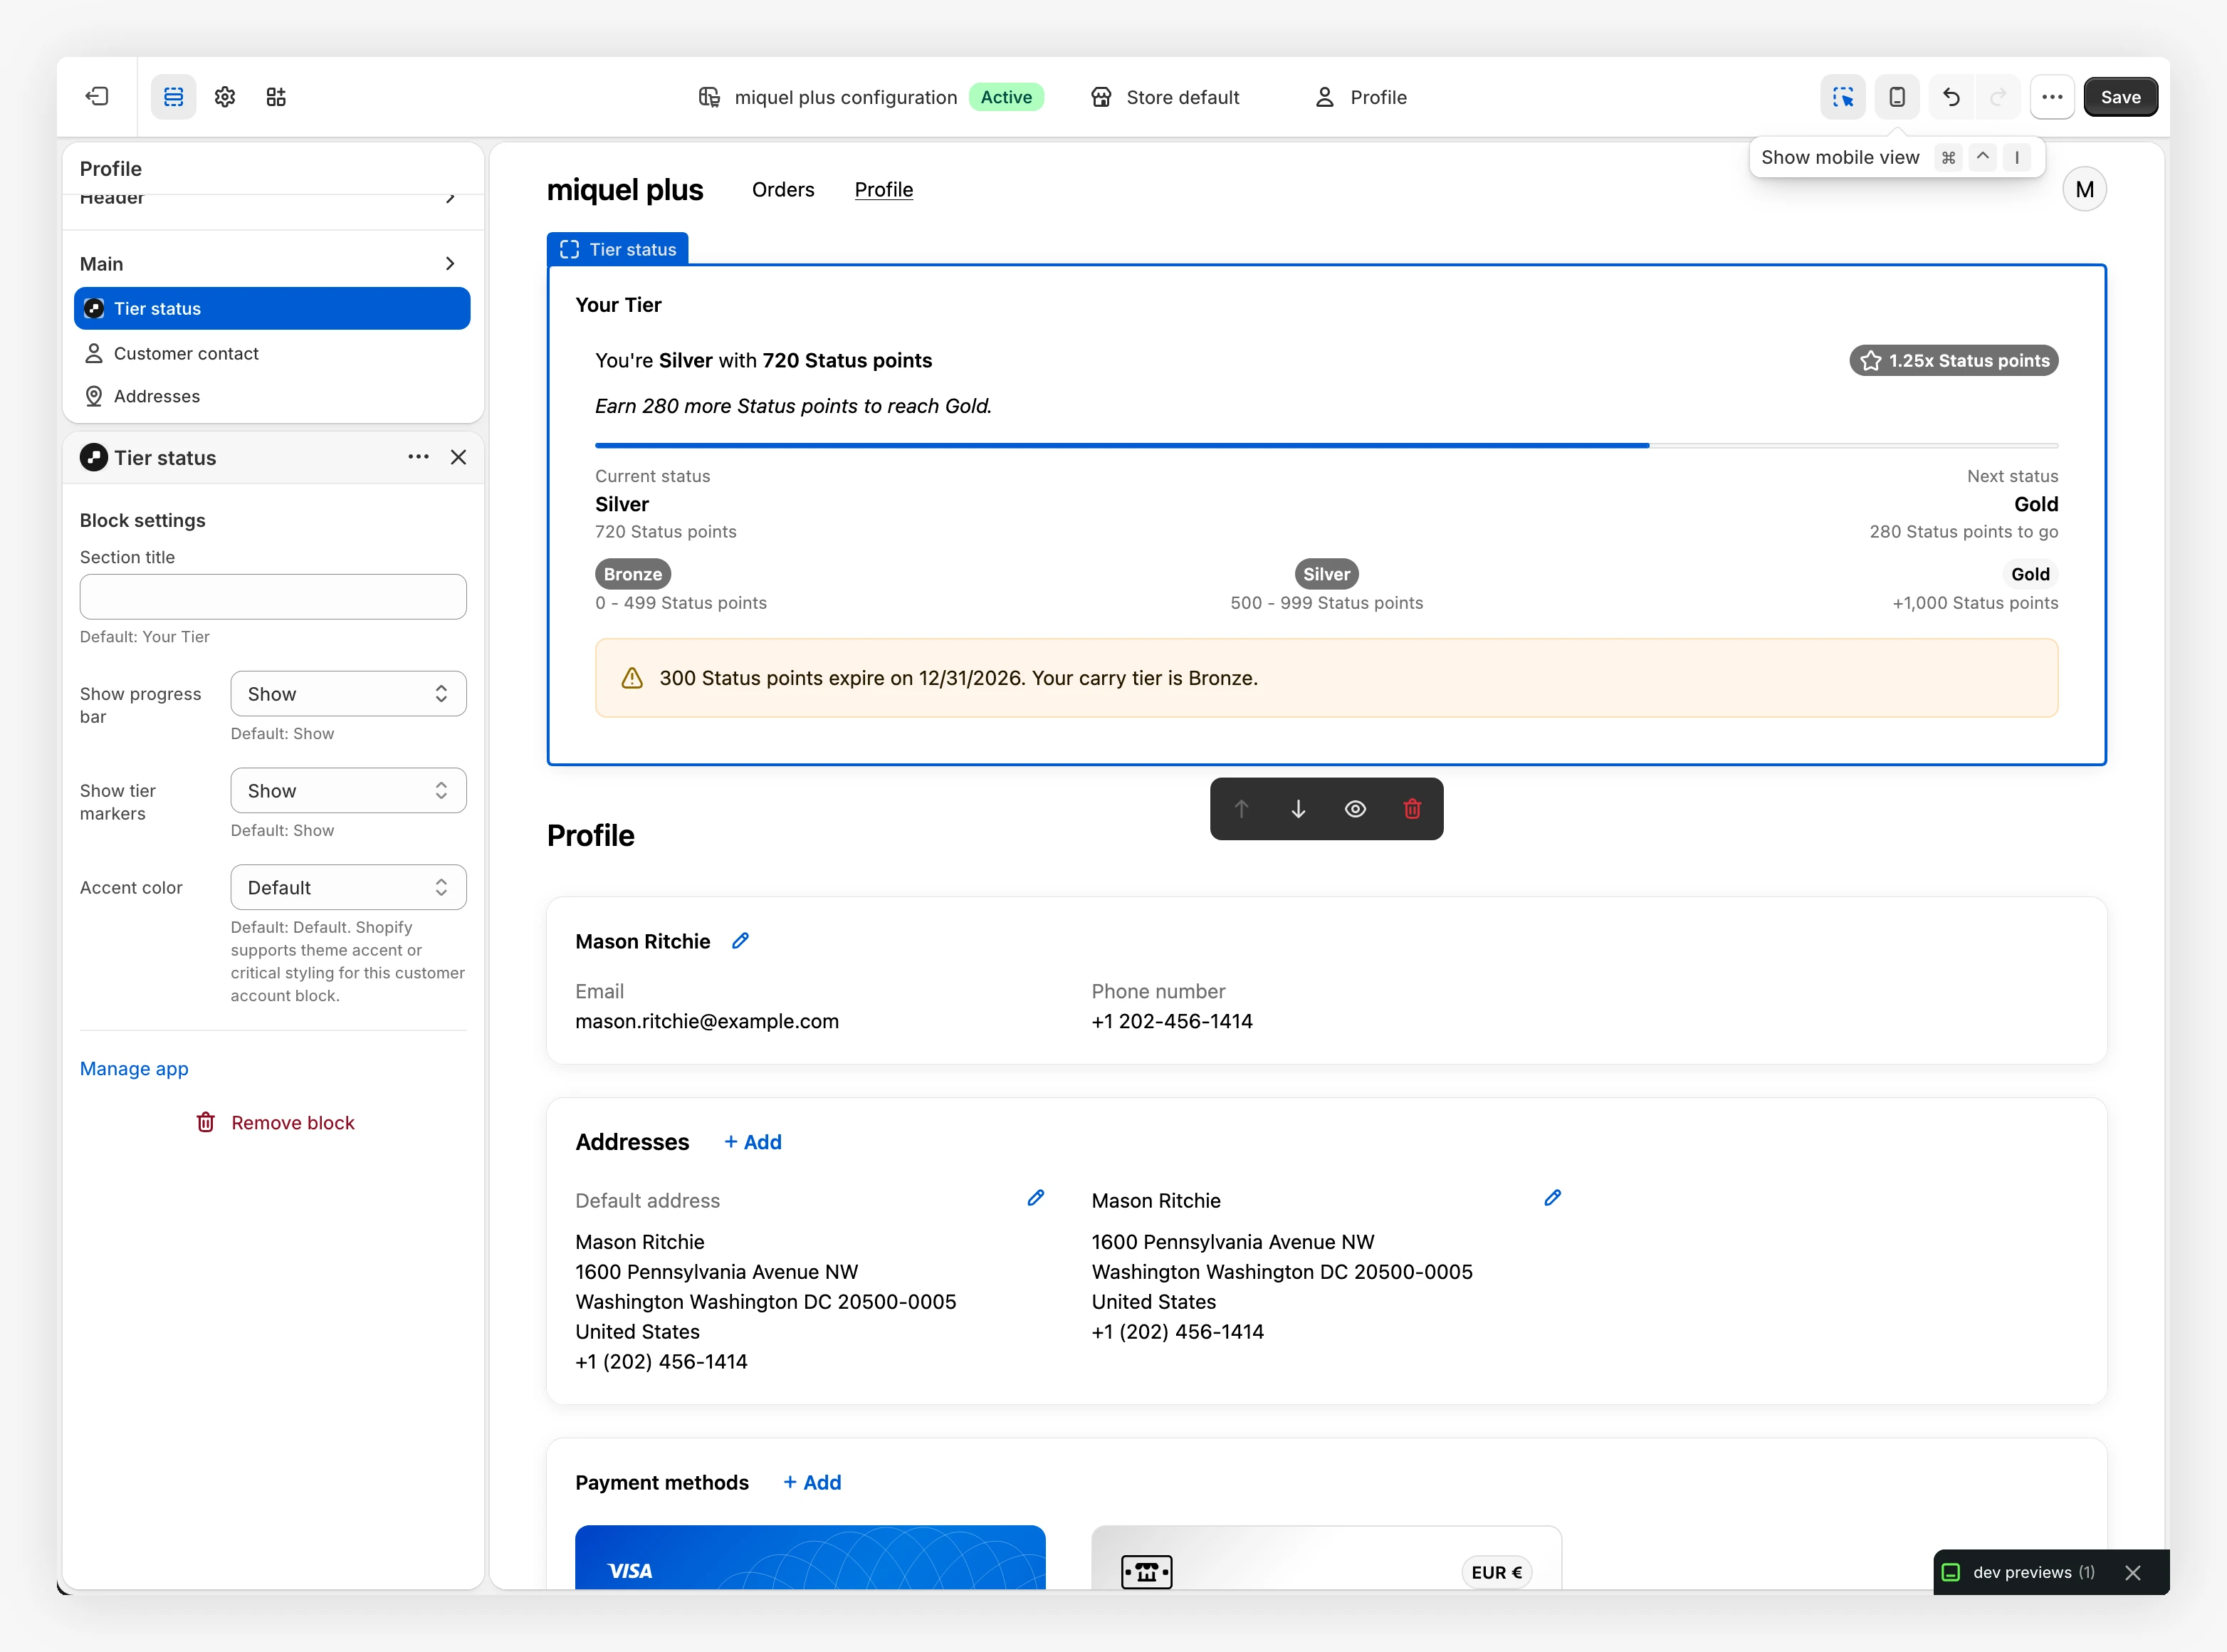Click the Tier status block label tag
The height and width of the screenshot is (1652, 2227).
(x=618, y=250)
